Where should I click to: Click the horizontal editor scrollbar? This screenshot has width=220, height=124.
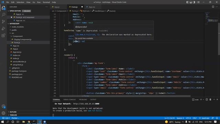125,96
